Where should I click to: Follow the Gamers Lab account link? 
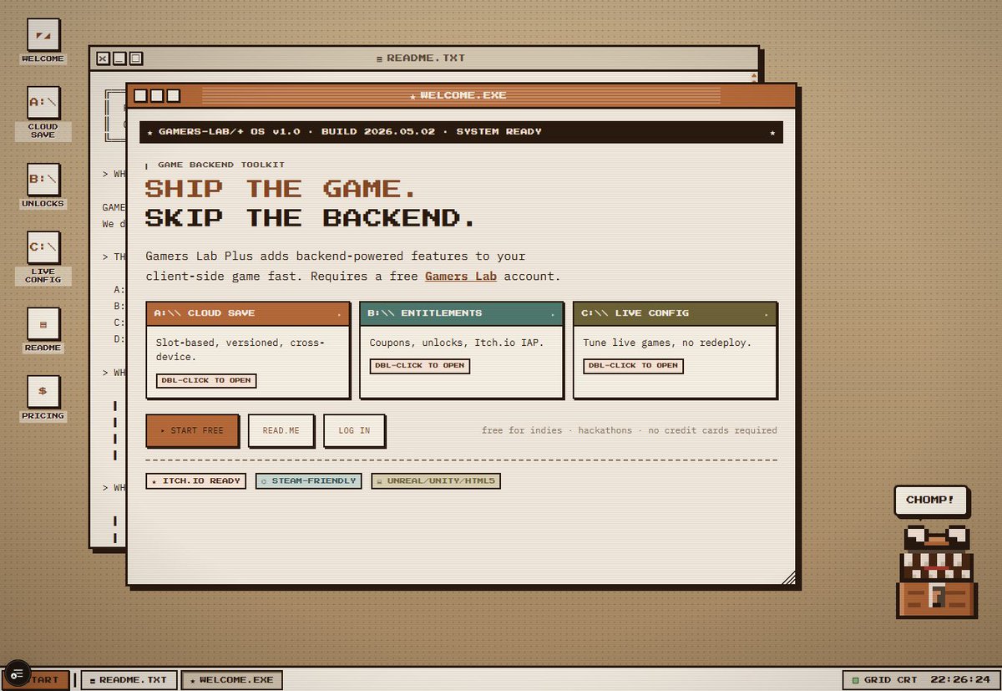coord(461,276)
